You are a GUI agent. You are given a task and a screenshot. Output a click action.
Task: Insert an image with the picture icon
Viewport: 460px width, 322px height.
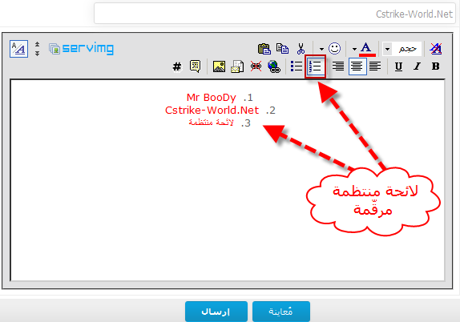219,66
